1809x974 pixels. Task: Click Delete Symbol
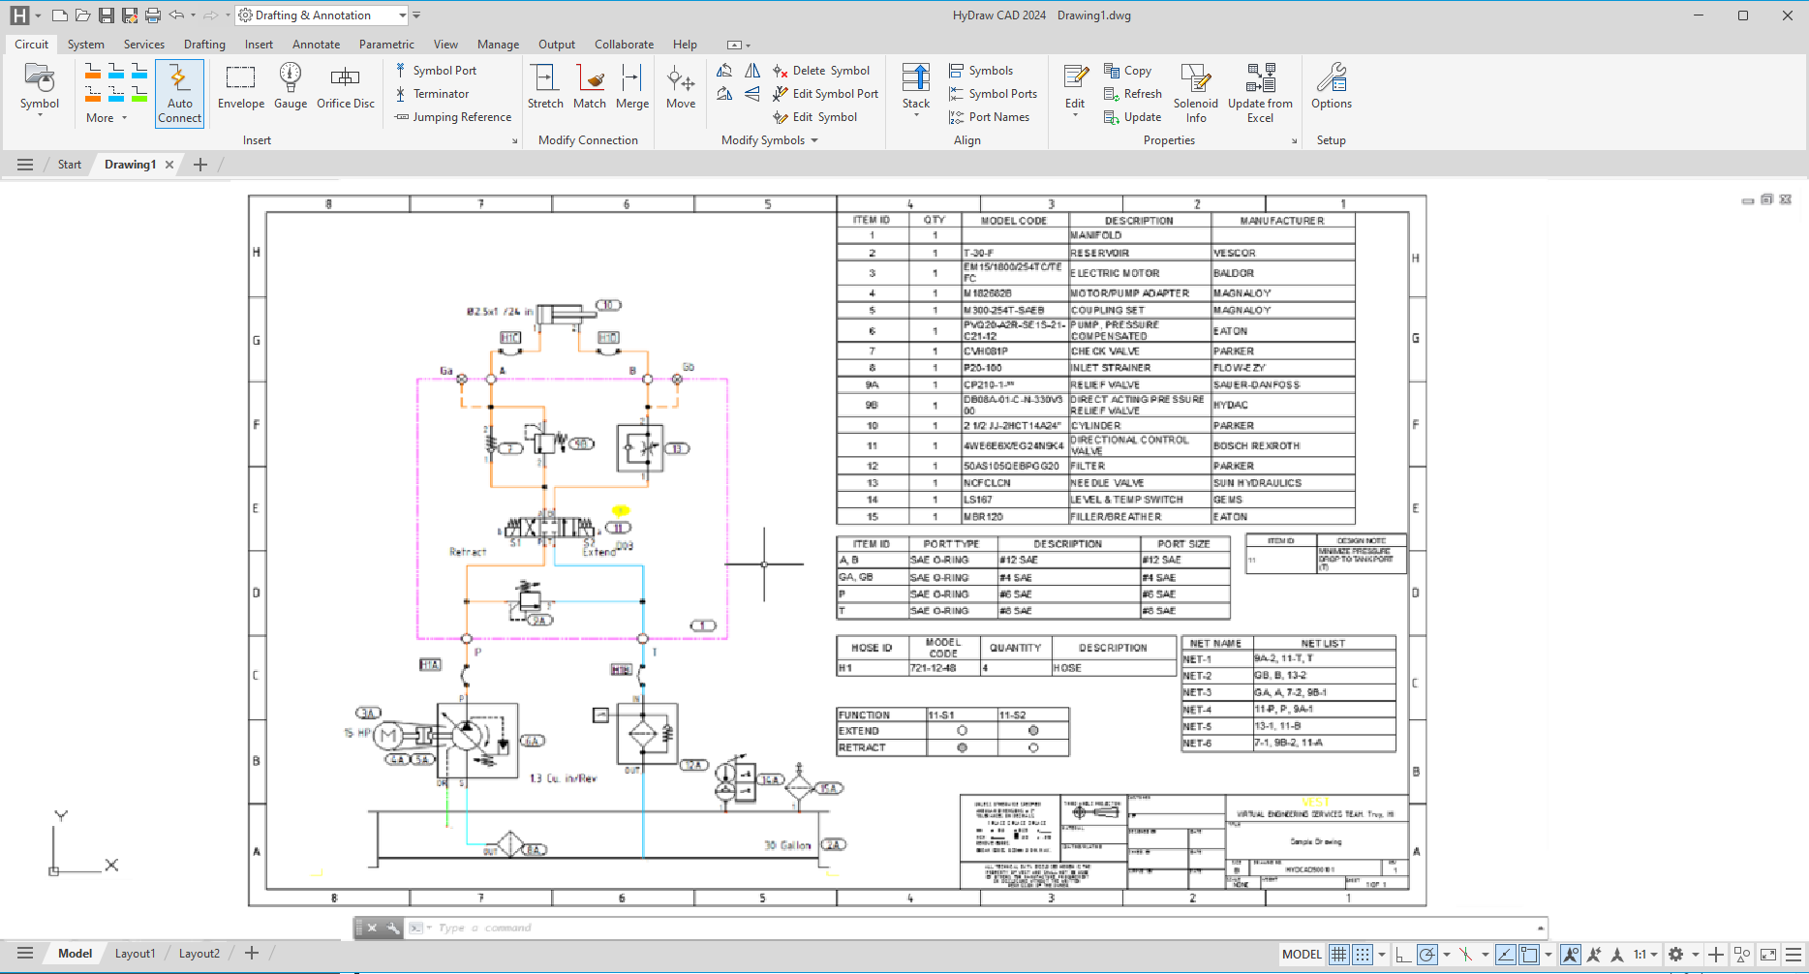point(821,71)
